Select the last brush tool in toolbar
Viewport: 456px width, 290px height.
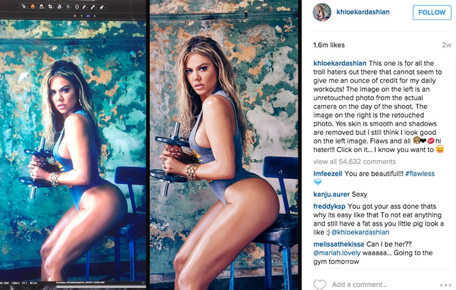pos(102,7)
